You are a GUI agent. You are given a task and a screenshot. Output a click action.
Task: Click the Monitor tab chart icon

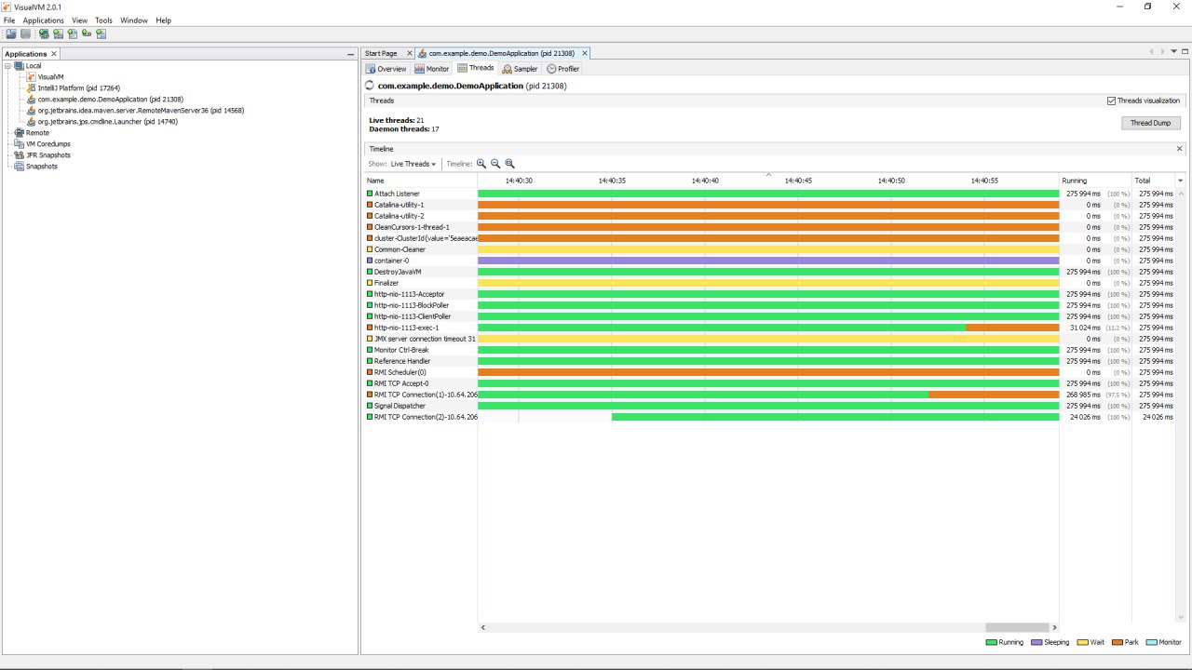pos(419,69)
